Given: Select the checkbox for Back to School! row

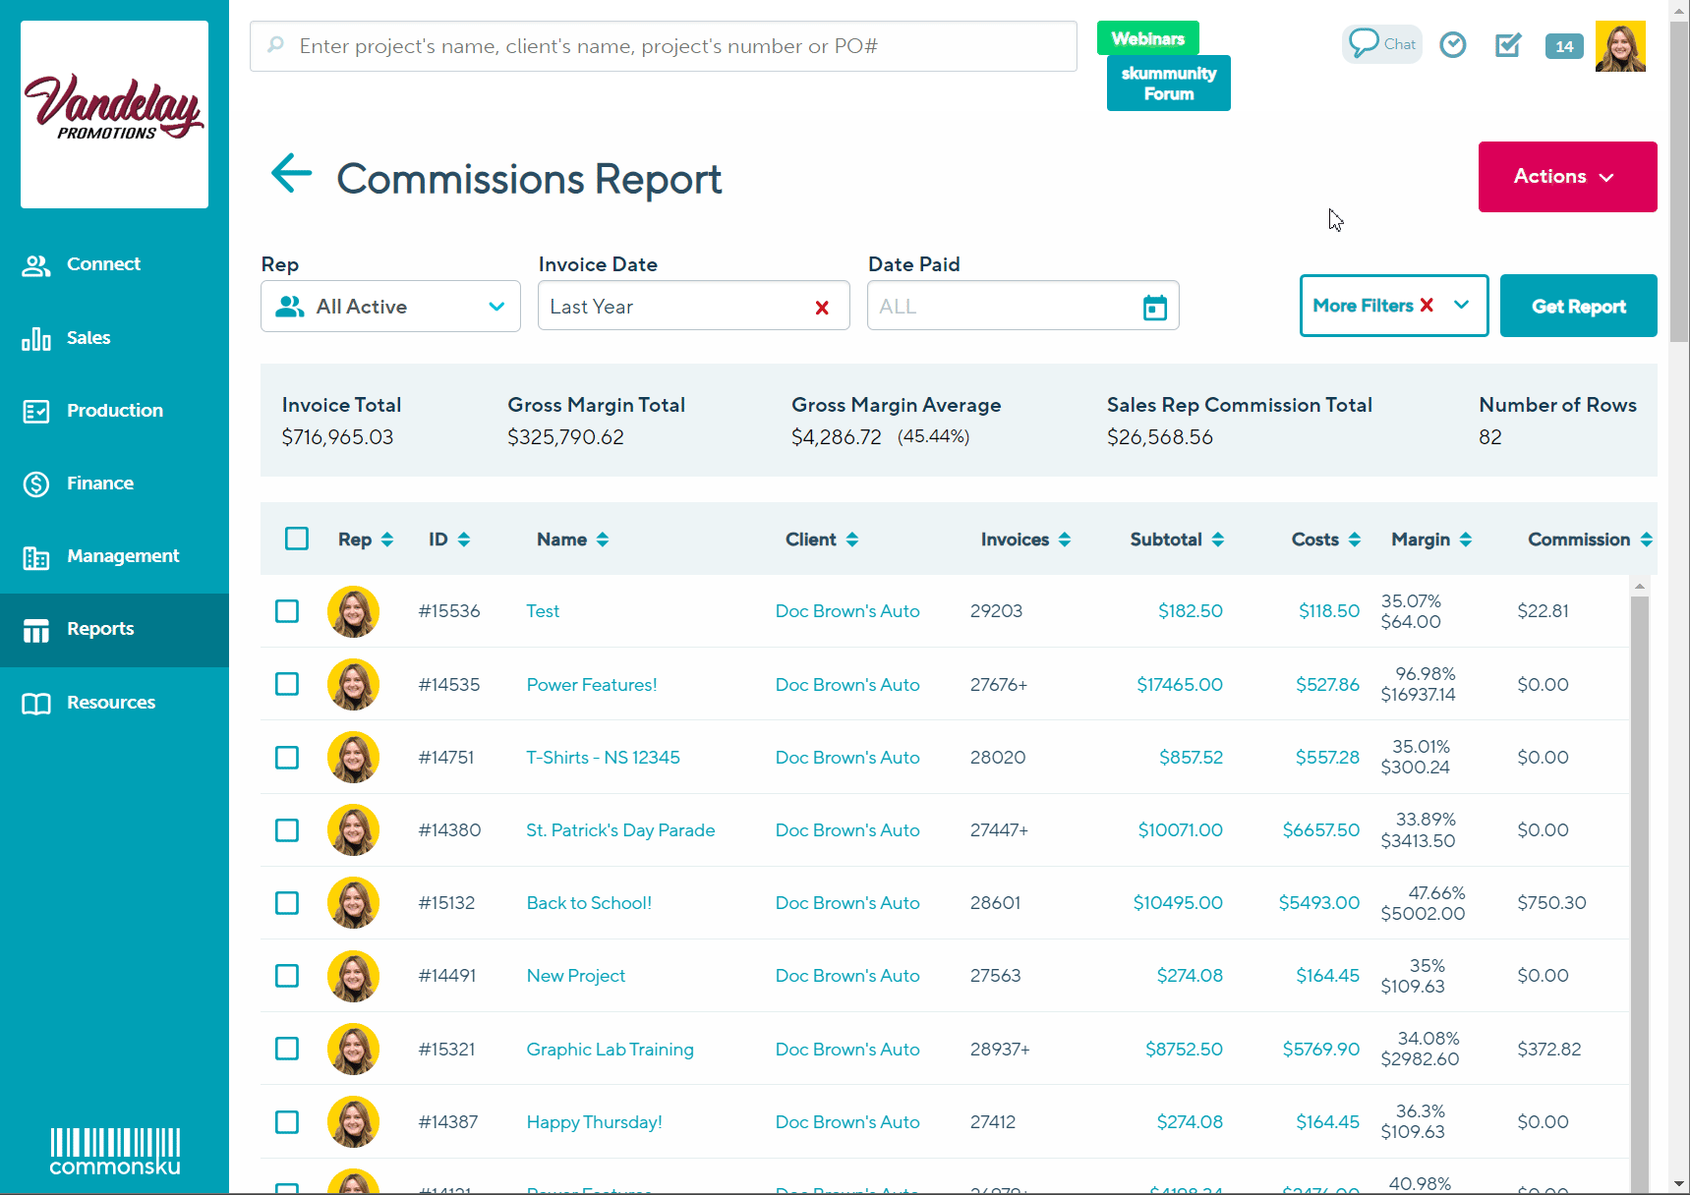Looking at the screenshot, I should tap(287, 903).
